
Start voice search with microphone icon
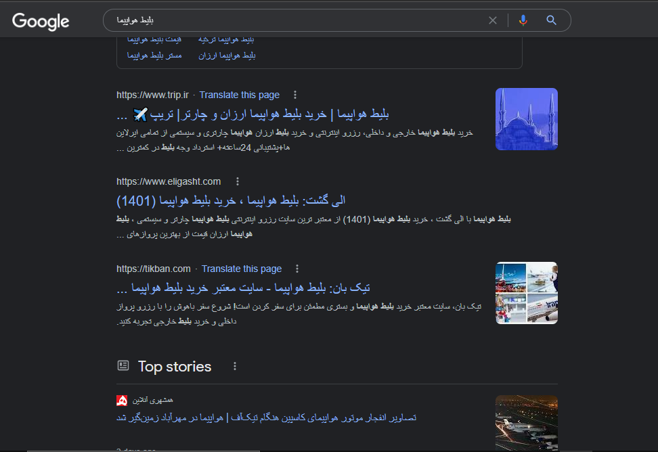click(x=523, y=20)
